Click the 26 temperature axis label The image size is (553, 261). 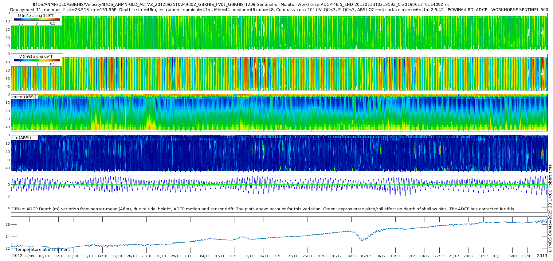pos(8,224)
